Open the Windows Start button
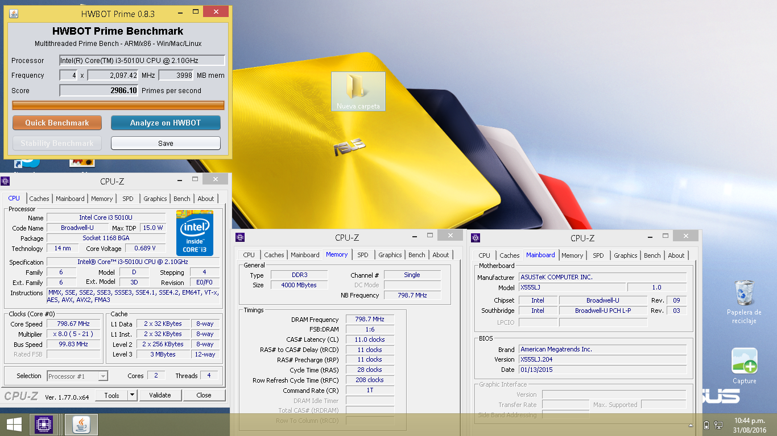Image resolution: width=777 pixels, height=436 pixels. click(x=14, y=424)
